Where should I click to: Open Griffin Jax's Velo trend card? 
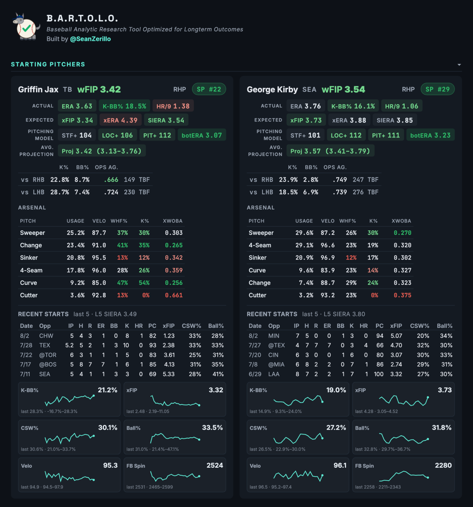(69, 475)
